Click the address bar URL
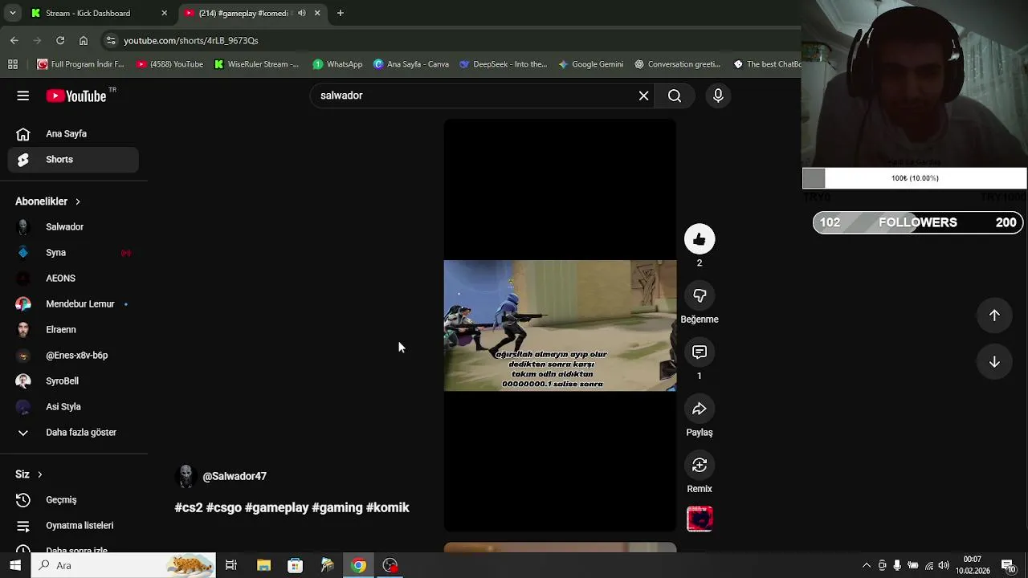The width and height of the screenshot is (1028, 578). click(191, 40)
